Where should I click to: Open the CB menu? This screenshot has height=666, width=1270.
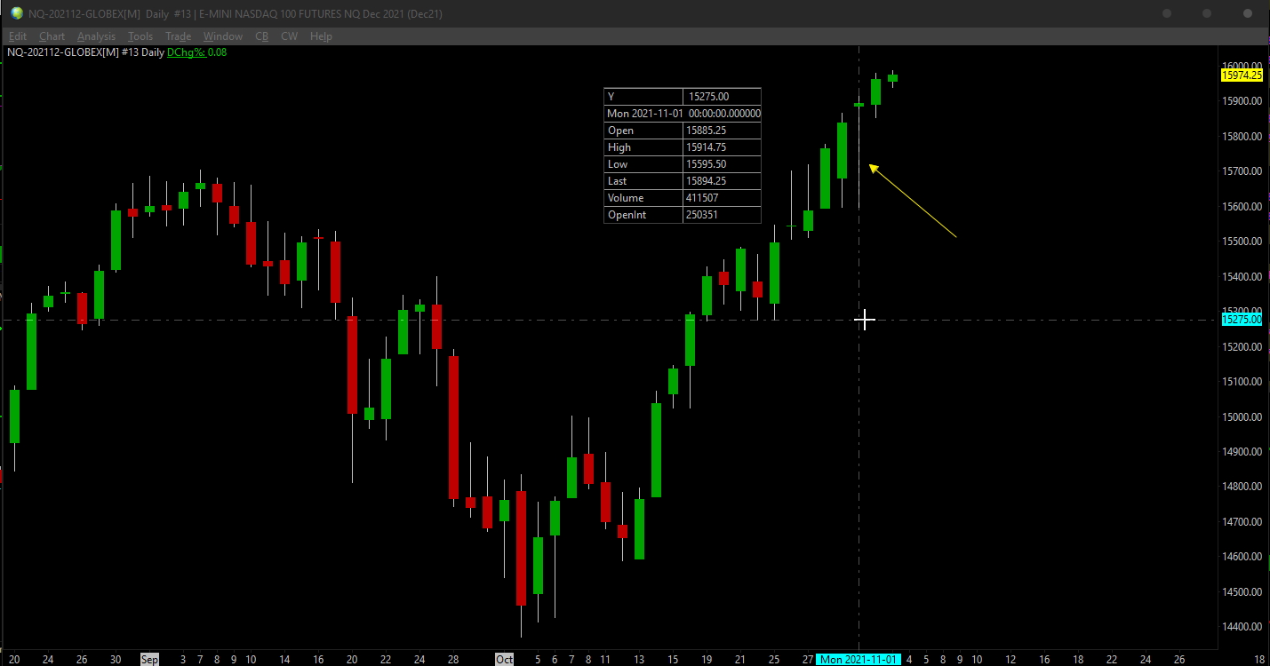coord(261,36)
